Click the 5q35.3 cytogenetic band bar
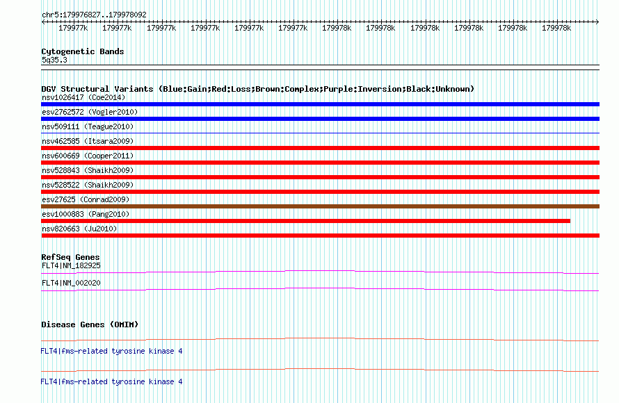Viewport: 619px width, 403px height. click(x=320, y=67)
